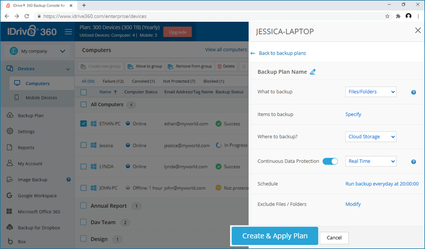Image resolution: width=425 pixels, height=249 pixels.
Task: Click the Name column sort arrow
Action: click(115, 92)
